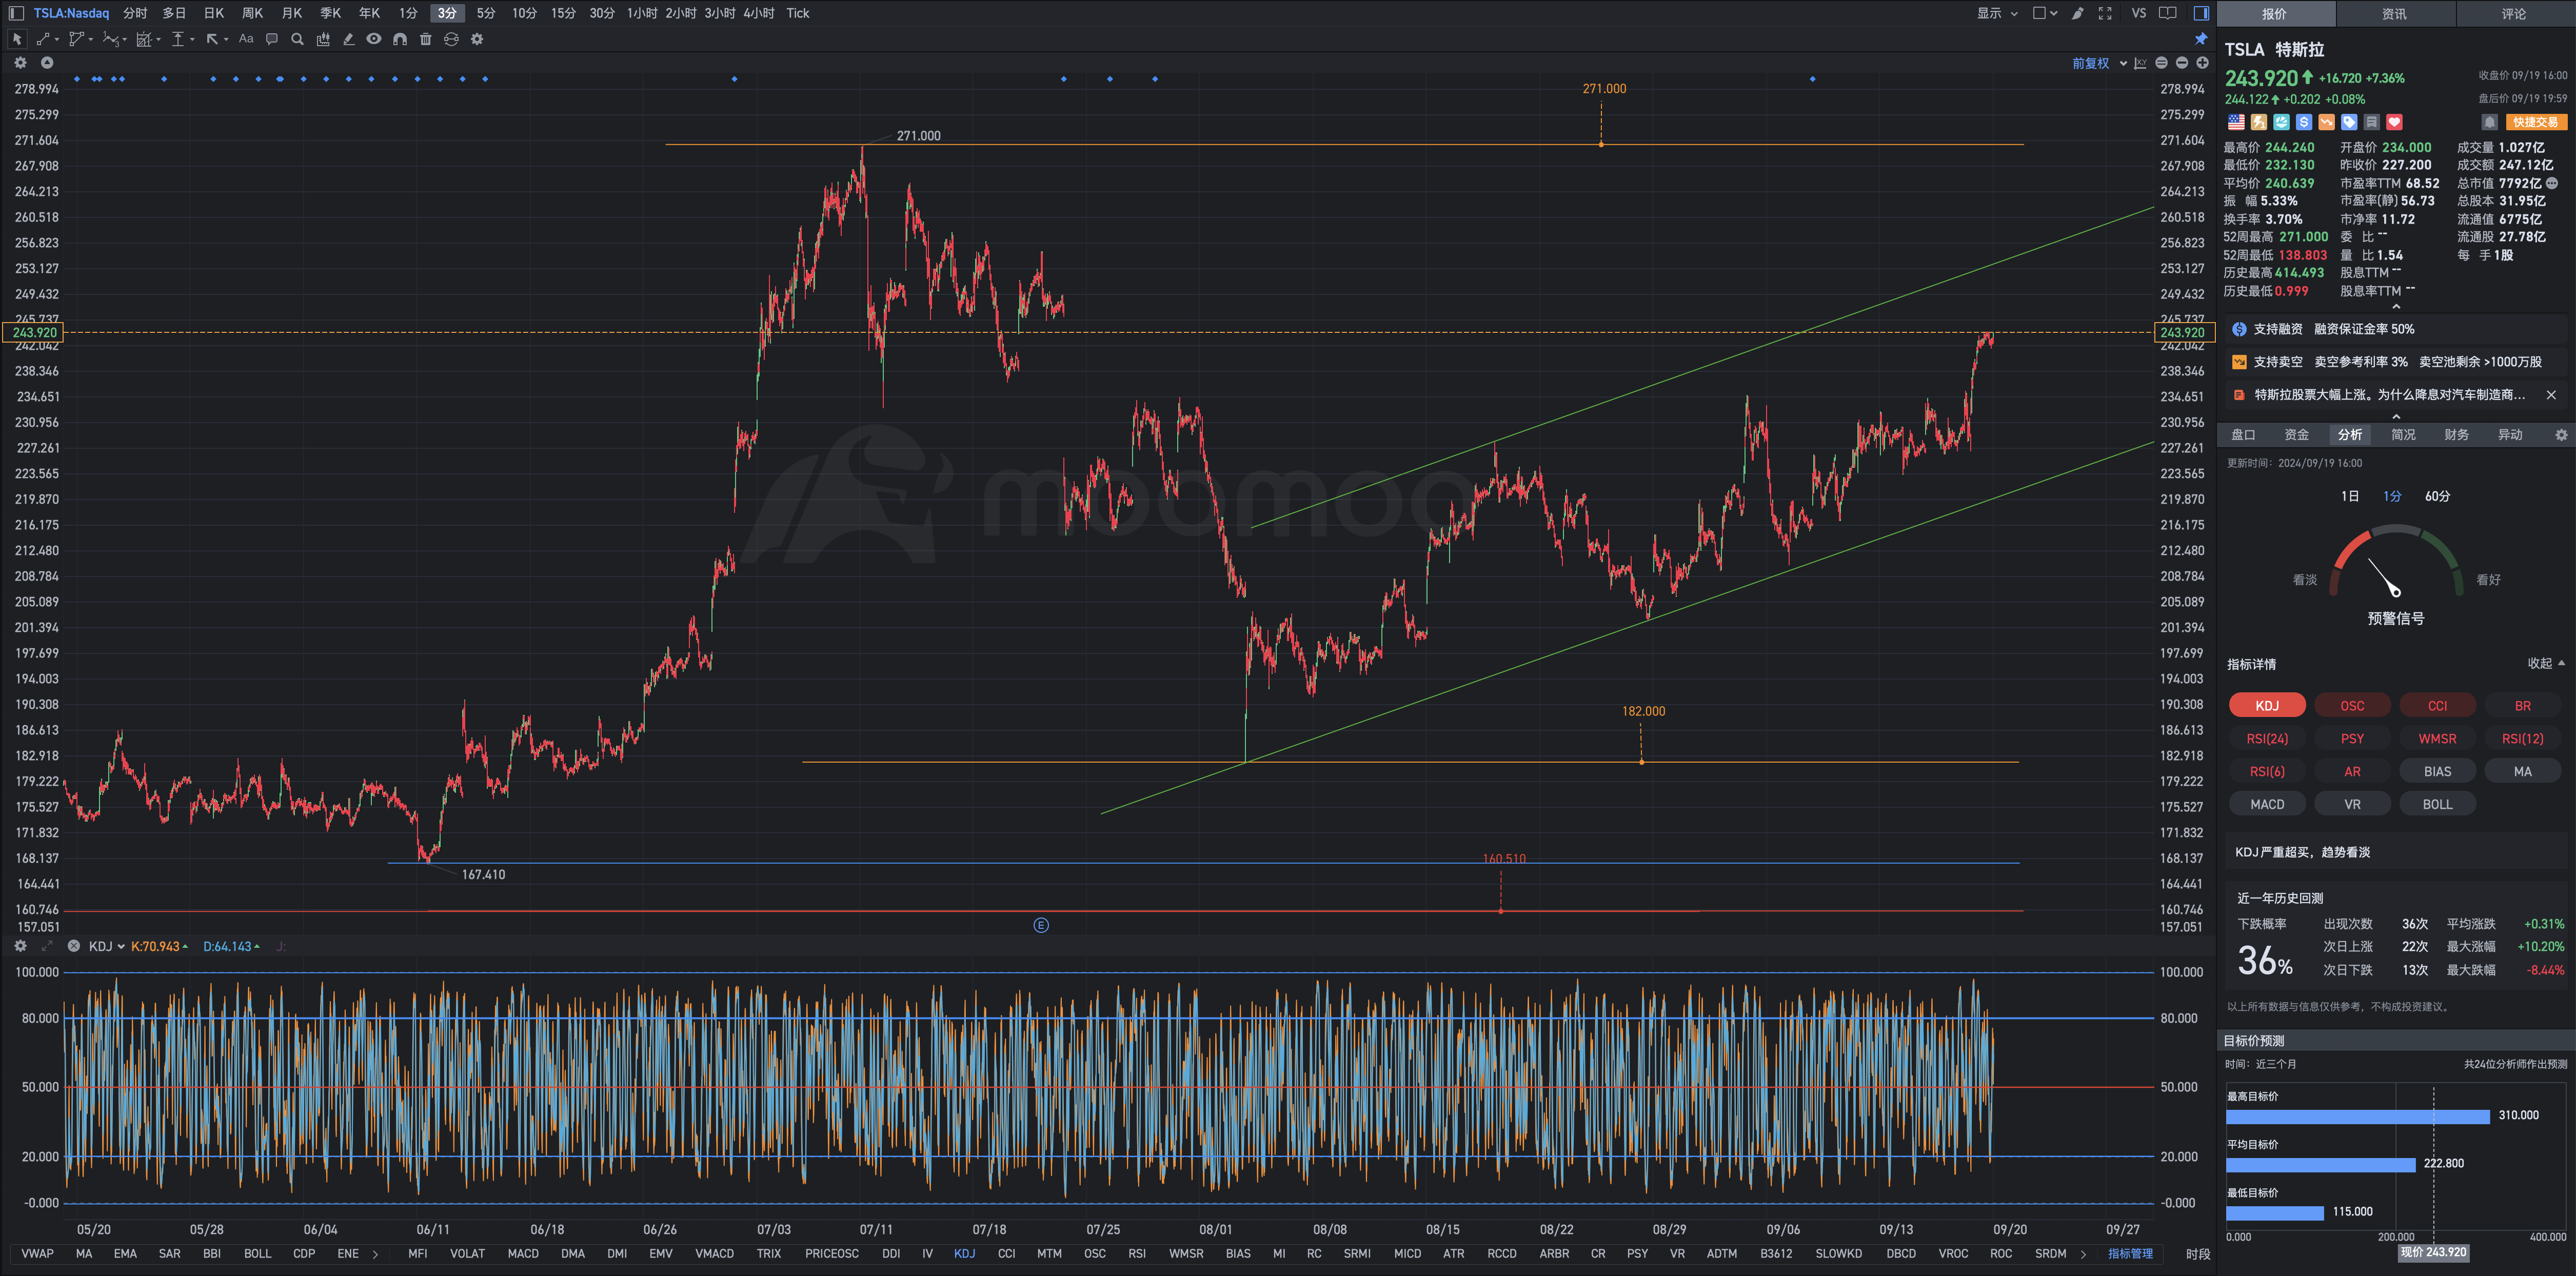Select the wave 1-3 pattern tool
The height and width of the screenshot is (1276, 2576).
(110, 39)
